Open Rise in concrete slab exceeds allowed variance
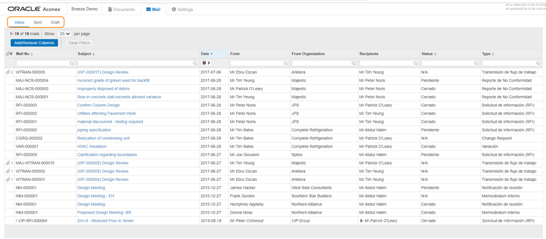This screenshot has height=239, width=546. coord(119,97)
